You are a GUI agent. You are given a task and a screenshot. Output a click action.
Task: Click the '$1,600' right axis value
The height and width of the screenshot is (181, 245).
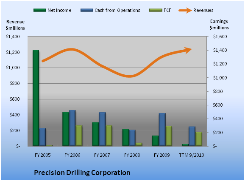click(220, 37)
